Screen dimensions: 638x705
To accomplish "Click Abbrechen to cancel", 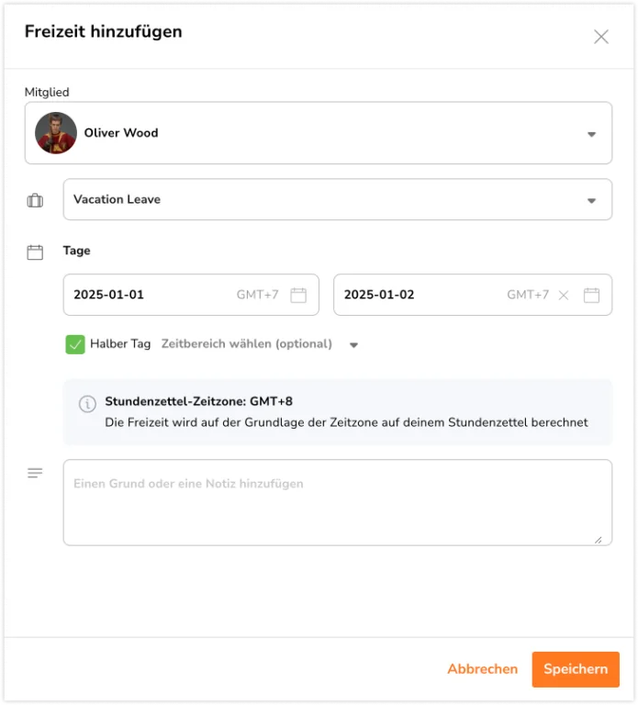I will click(483, 669).
